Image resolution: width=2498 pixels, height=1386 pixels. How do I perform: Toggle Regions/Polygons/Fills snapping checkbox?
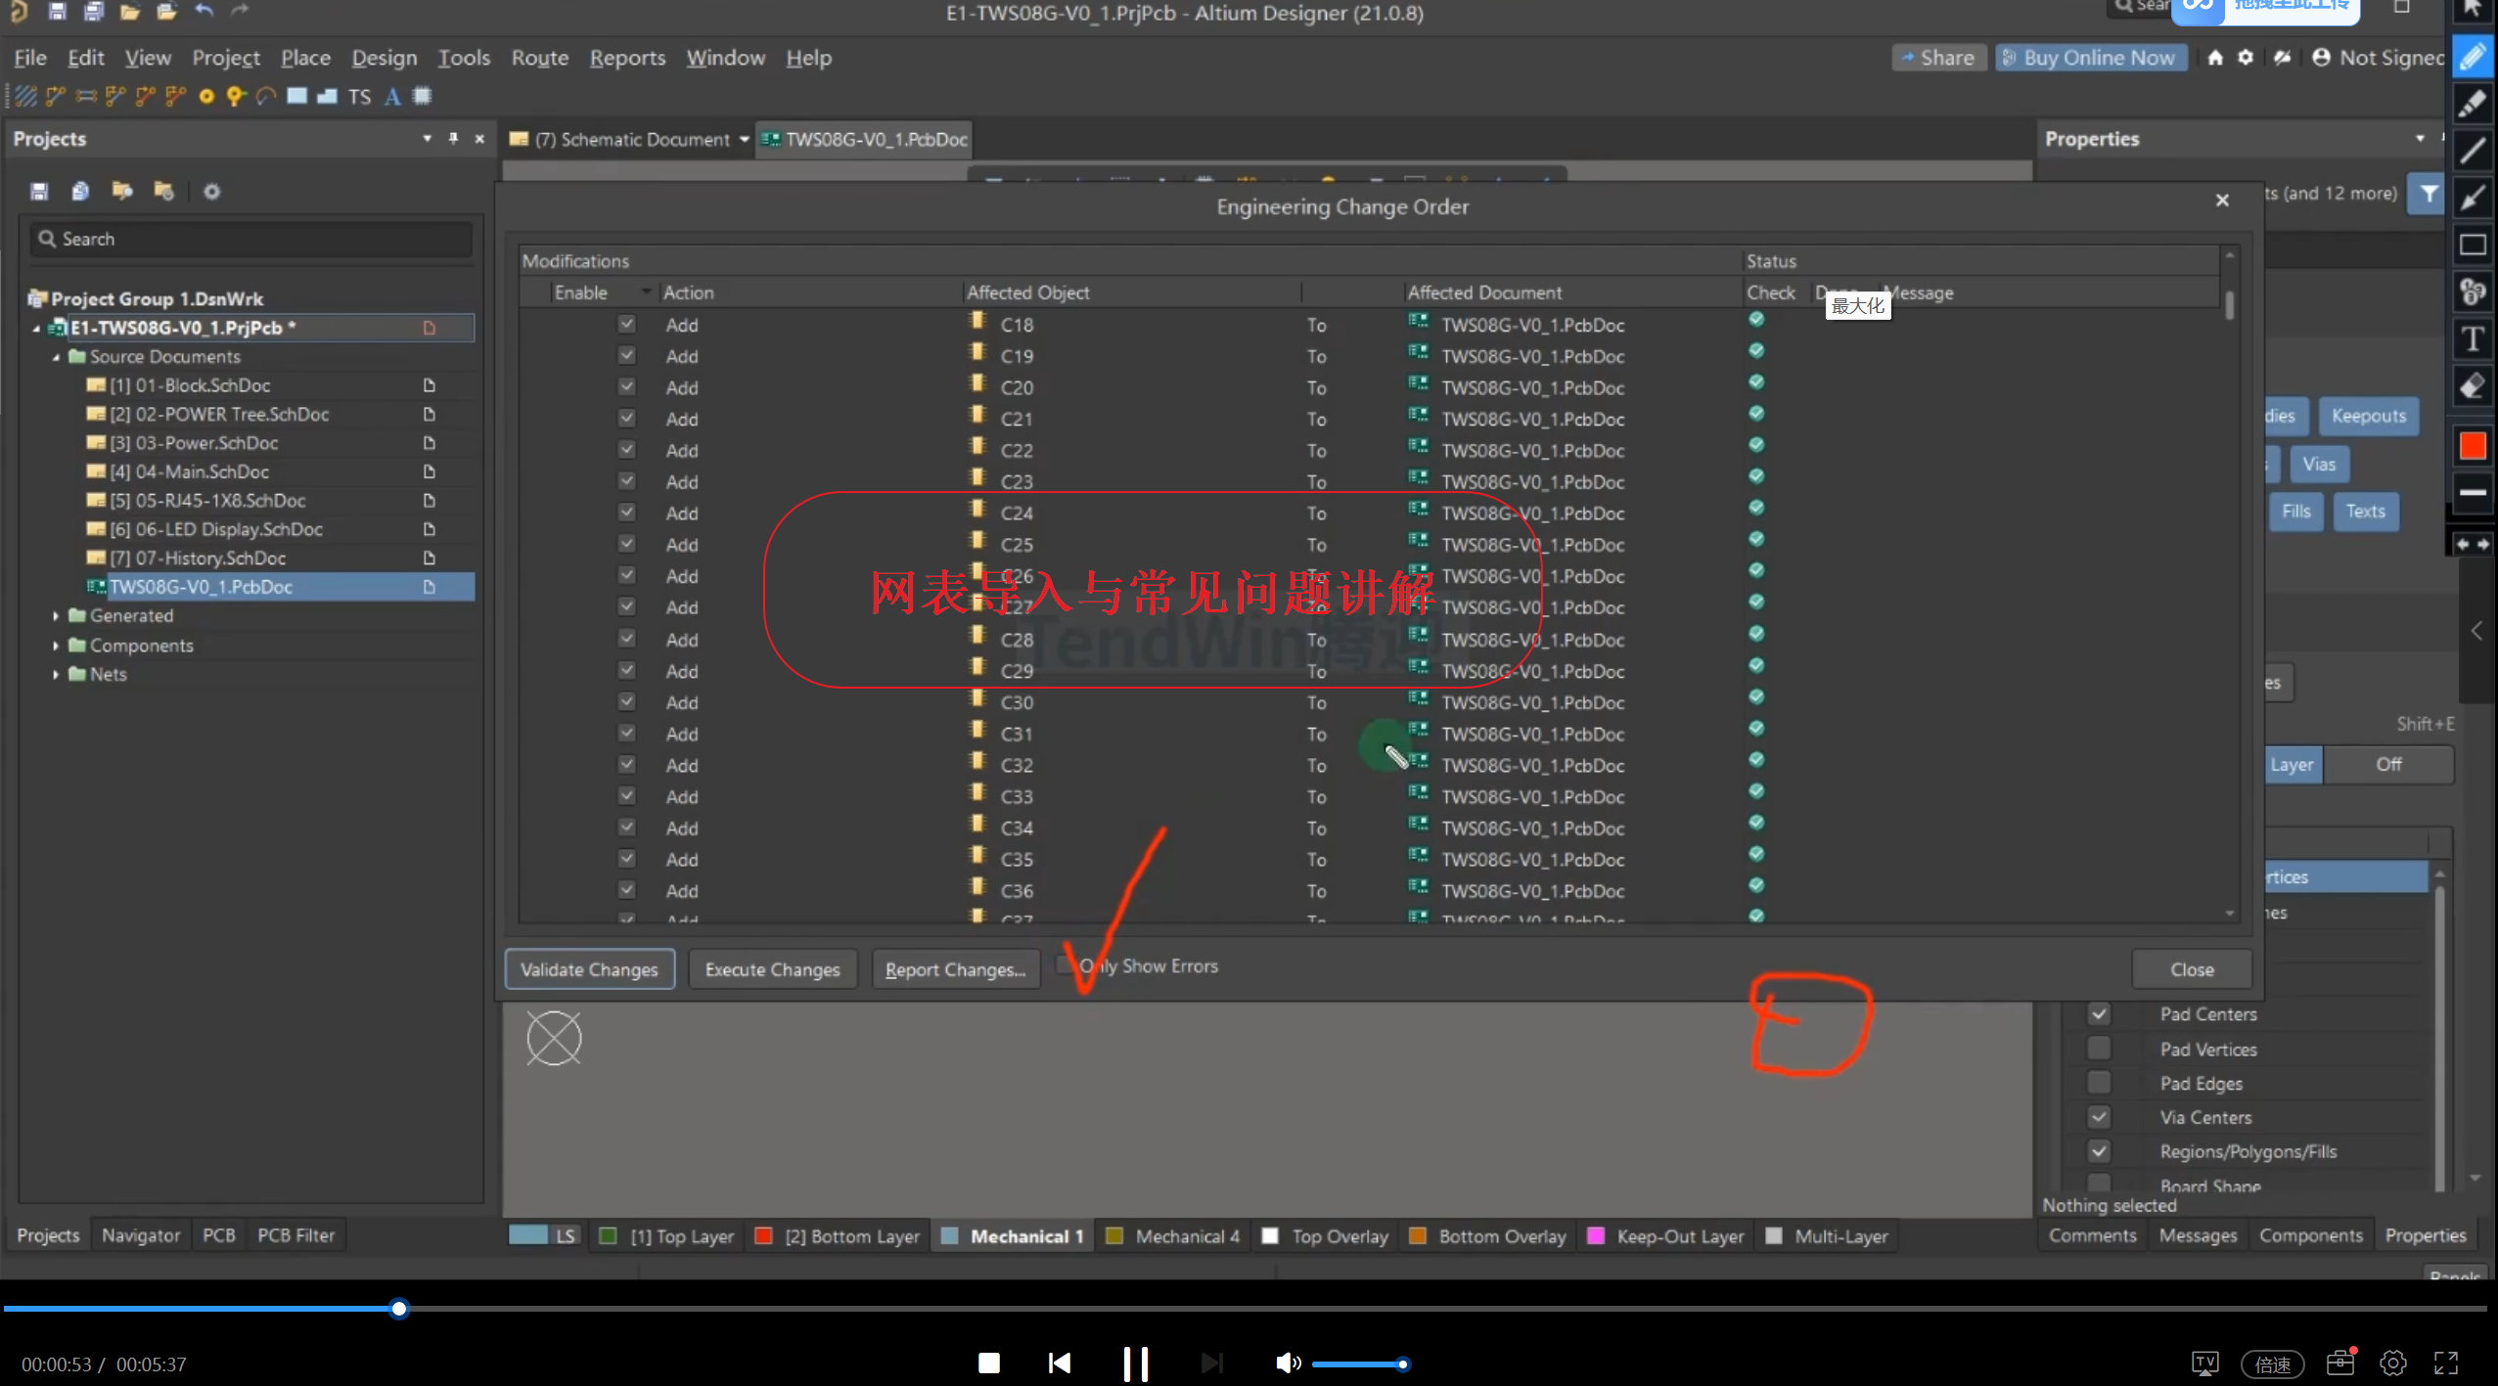pyautogui.click(x=2099, y=1151)
